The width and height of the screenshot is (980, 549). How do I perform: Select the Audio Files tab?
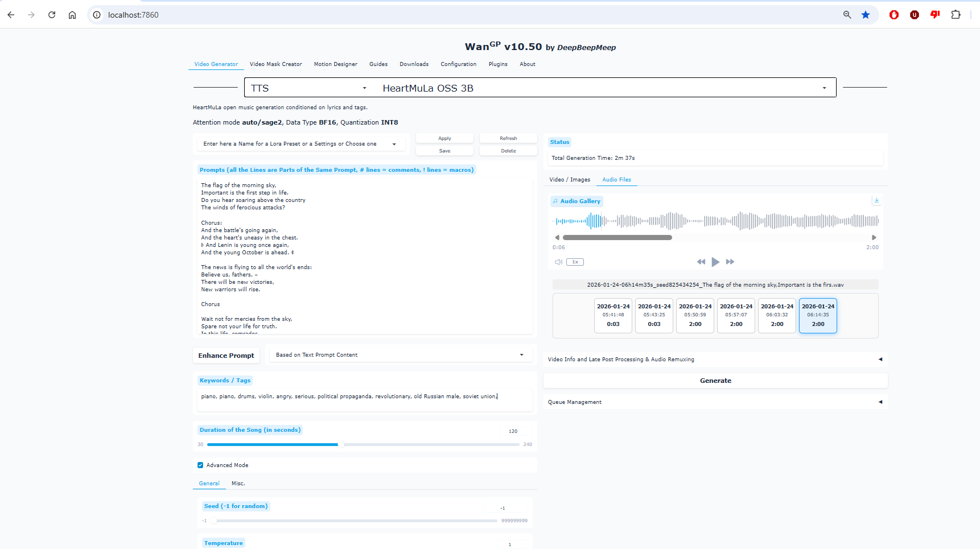point(617,180)
